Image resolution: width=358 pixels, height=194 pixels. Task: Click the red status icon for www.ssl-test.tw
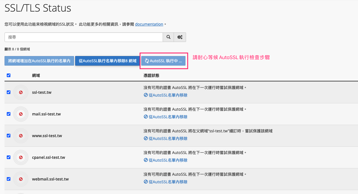(21, 136)
